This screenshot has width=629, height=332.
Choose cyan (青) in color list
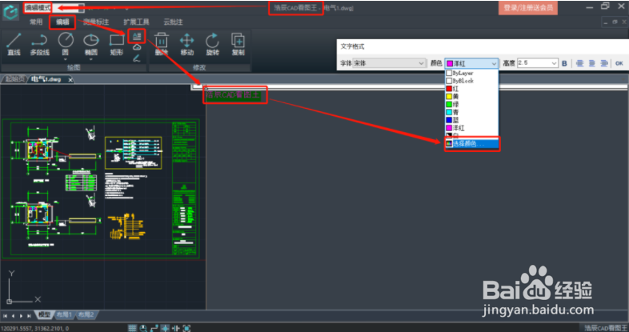472,112
